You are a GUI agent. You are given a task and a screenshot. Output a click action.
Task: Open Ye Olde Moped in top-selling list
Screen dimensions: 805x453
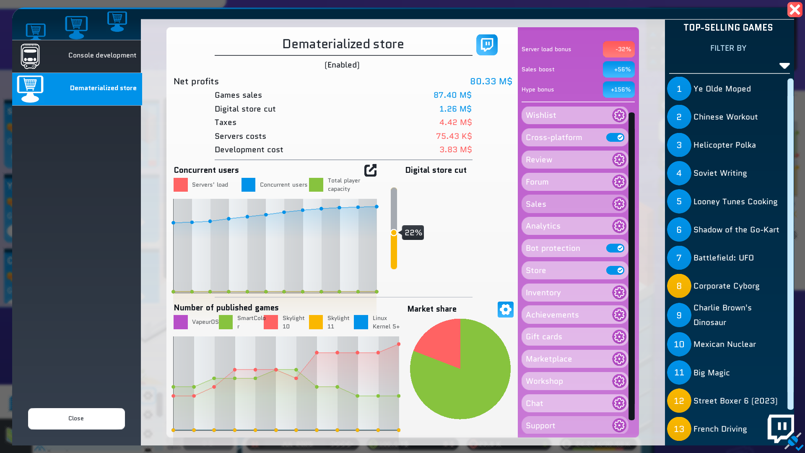722,89
